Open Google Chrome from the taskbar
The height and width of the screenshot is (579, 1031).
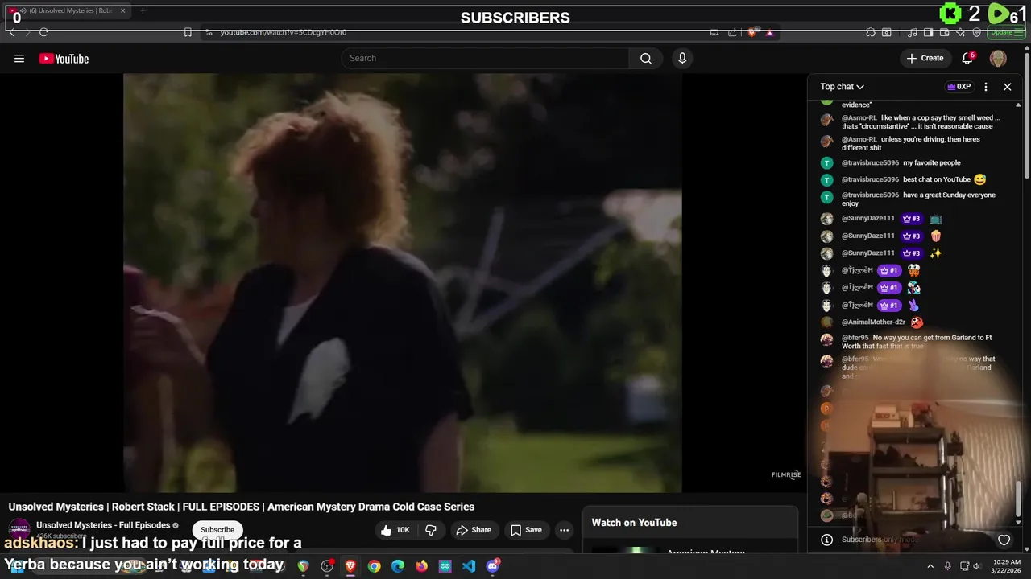tap(374, 566)
